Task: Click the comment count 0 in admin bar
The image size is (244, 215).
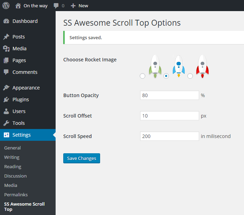Action: tap(63, 6)
